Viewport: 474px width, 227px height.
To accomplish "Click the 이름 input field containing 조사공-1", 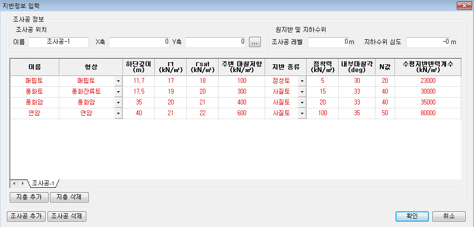I will [58, 42].
